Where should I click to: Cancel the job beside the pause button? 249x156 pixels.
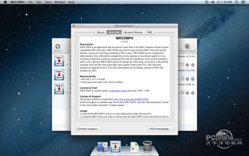[x=193, y=65]
